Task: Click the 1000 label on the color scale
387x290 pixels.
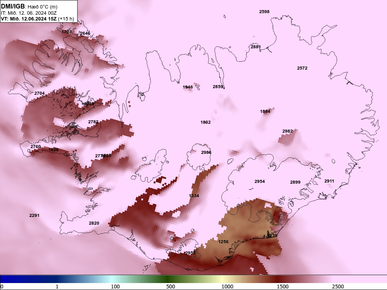Action: pyautogui.click(x=227, y=287)
